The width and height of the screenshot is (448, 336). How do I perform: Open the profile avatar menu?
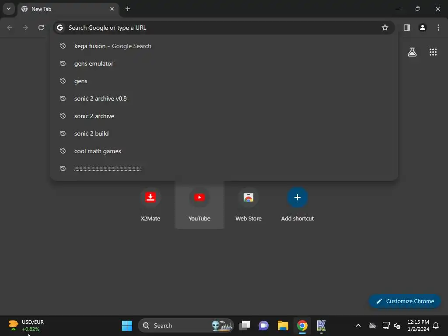tap(423, 28)
